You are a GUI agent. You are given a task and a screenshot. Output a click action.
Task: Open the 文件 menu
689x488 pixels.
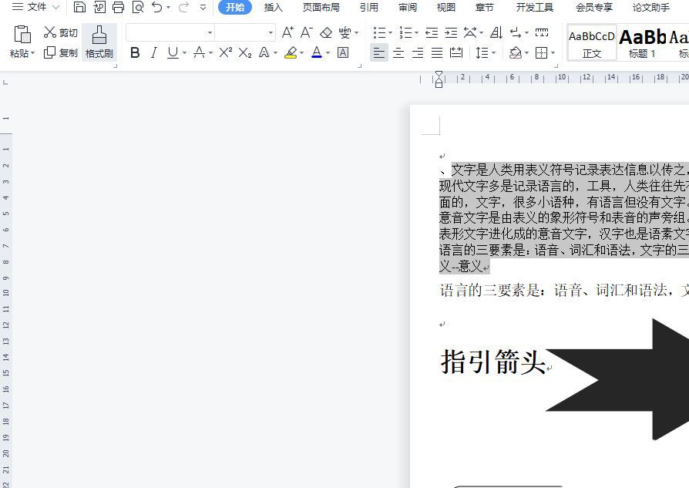tap(36, 7)
